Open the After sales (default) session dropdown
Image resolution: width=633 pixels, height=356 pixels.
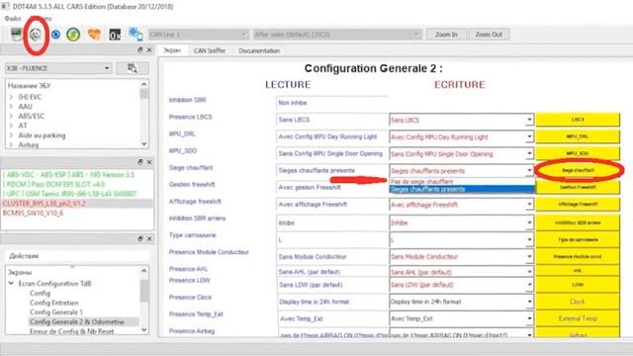point(337,35)
